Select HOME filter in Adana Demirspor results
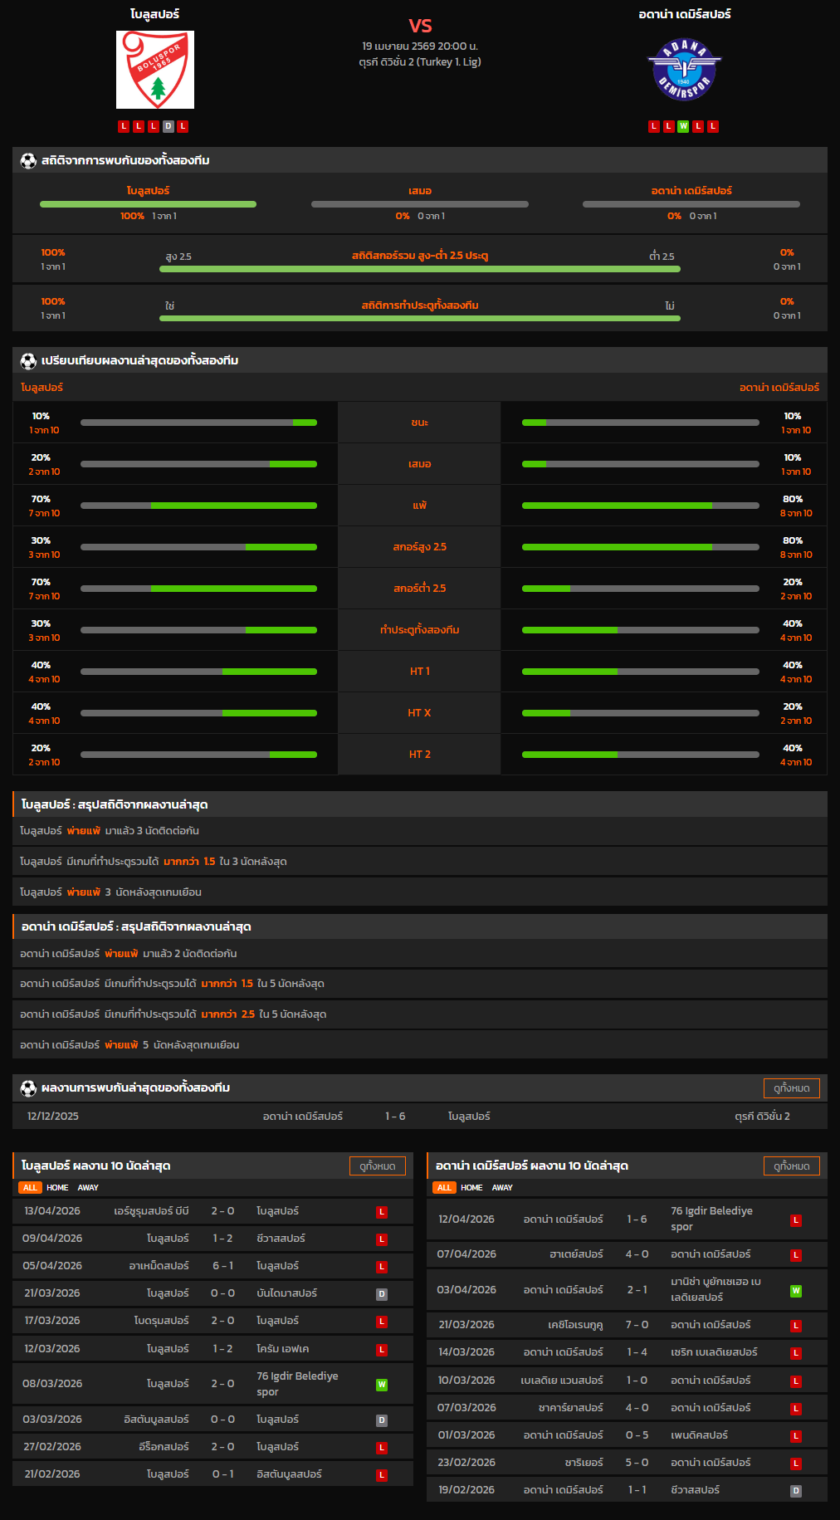 (471, 1188)
